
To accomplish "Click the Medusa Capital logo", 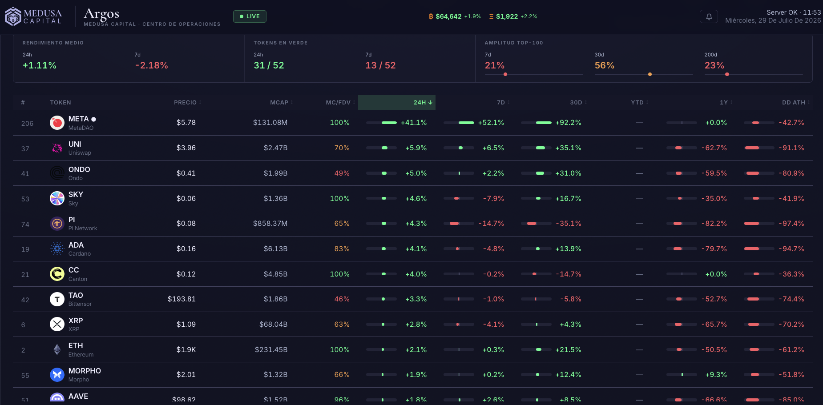I will [x=33, y=16].
